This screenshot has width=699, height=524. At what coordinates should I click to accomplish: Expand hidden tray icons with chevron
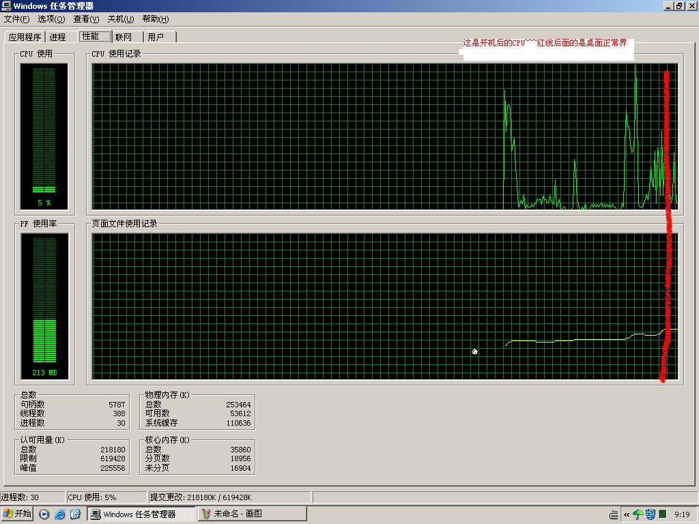(x=627, y=514)
